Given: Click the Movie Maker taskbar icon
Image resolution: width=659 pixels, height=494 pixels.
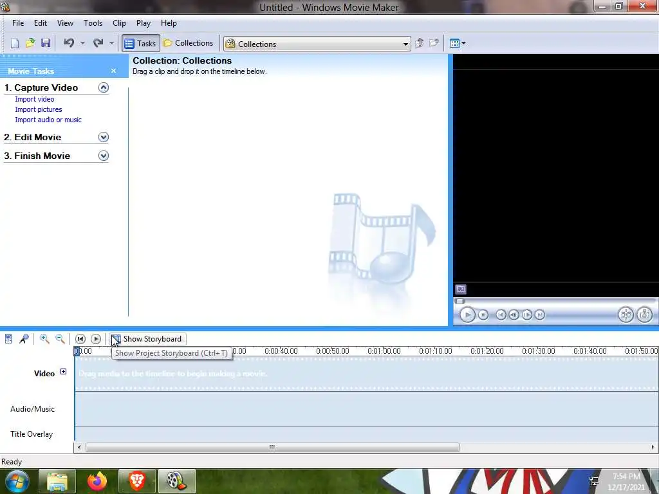Looking at the screenshot, I should (176, 481).
